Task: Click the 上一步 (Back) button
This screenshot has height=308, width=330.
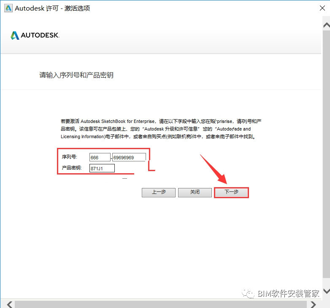Action: coord(159,192)
